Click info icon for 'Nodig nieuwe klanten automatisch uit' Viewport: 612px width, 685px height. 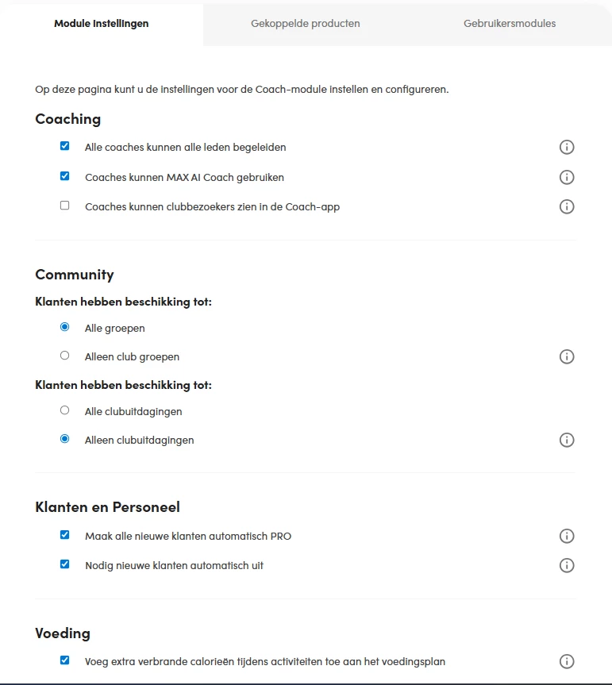[567, 565]
